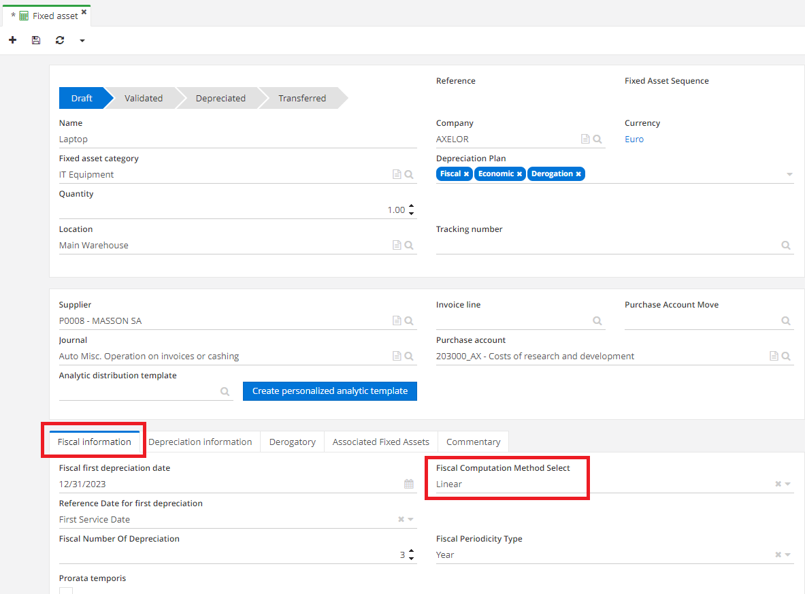Open the Derogatory tab
This screenshot has width=805, height=594.
click(293, 442)
